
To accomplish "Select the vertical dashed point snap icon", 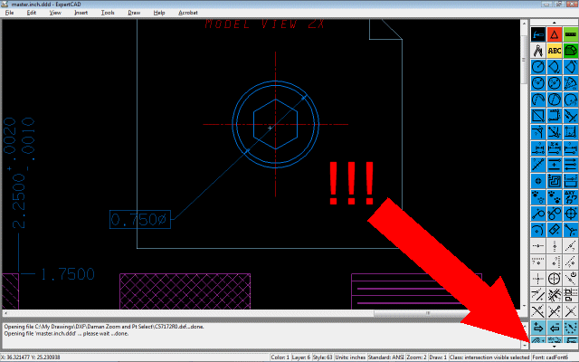I will pyautogui.click(x=555, y=246).
